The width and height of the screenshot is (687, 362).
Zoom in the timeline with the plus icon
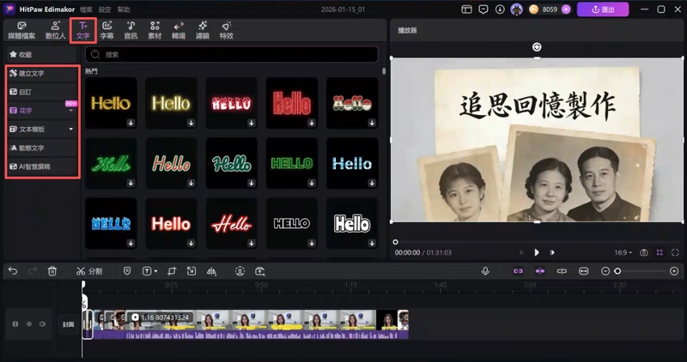coord(674,271)
